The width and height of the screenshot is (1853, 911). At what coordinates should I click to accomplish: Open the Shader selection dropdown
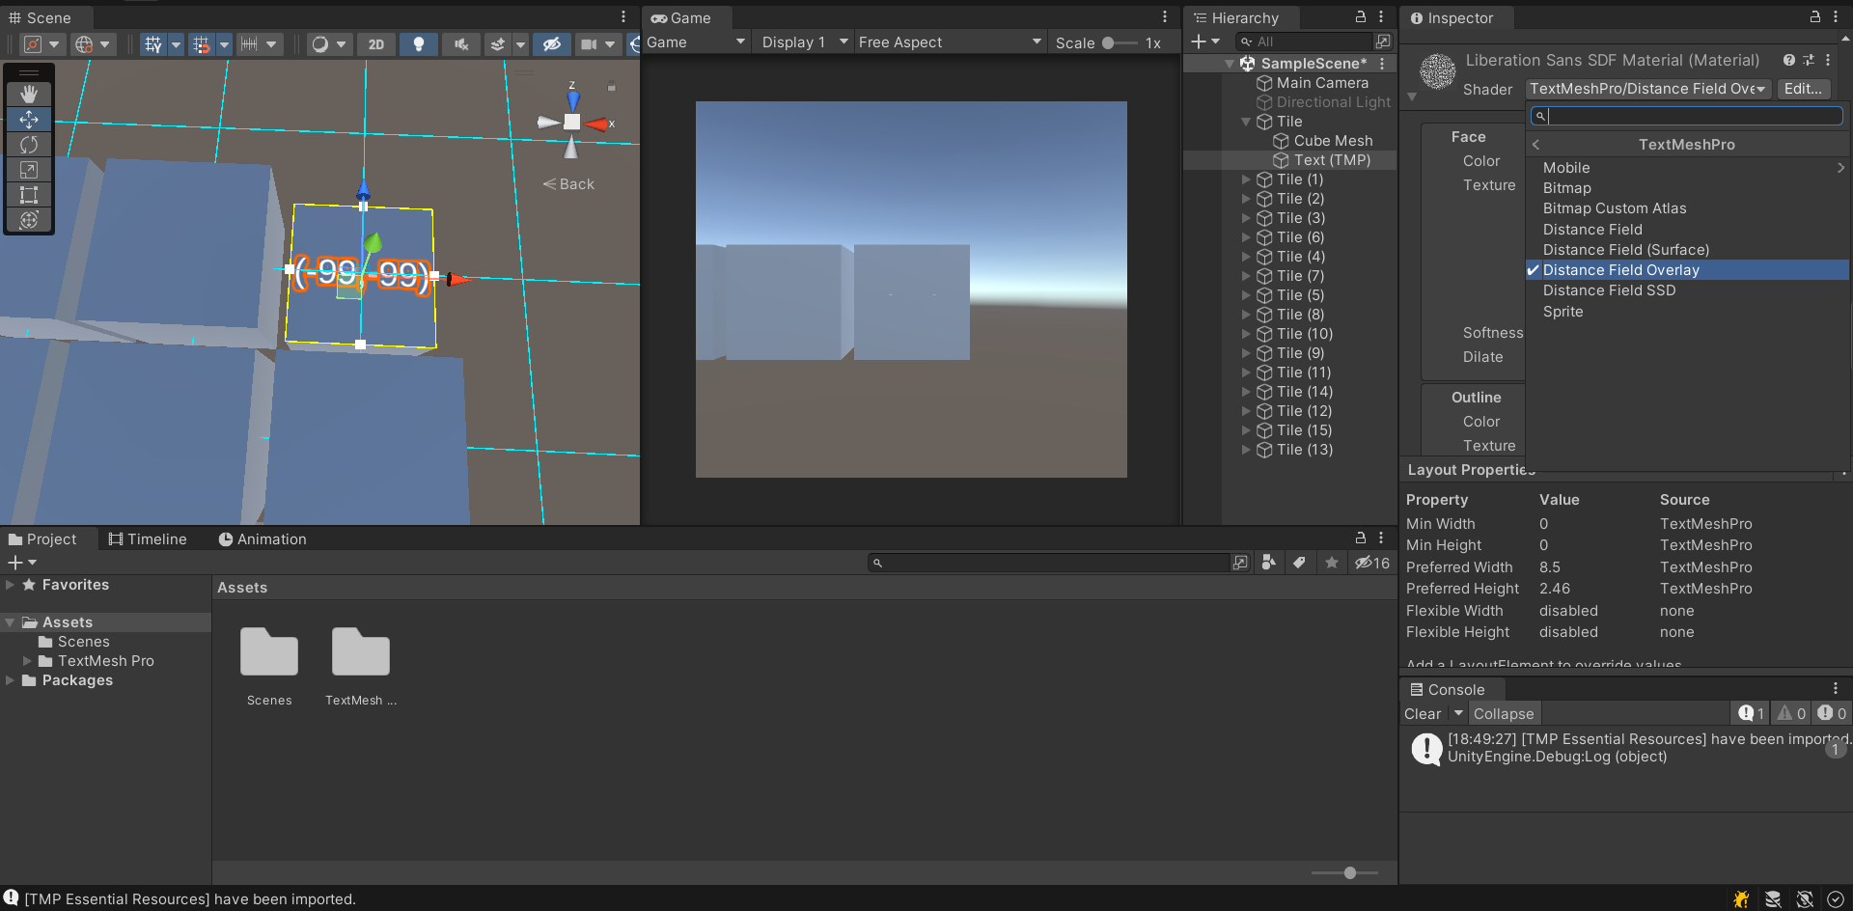tap(1648, 89)
